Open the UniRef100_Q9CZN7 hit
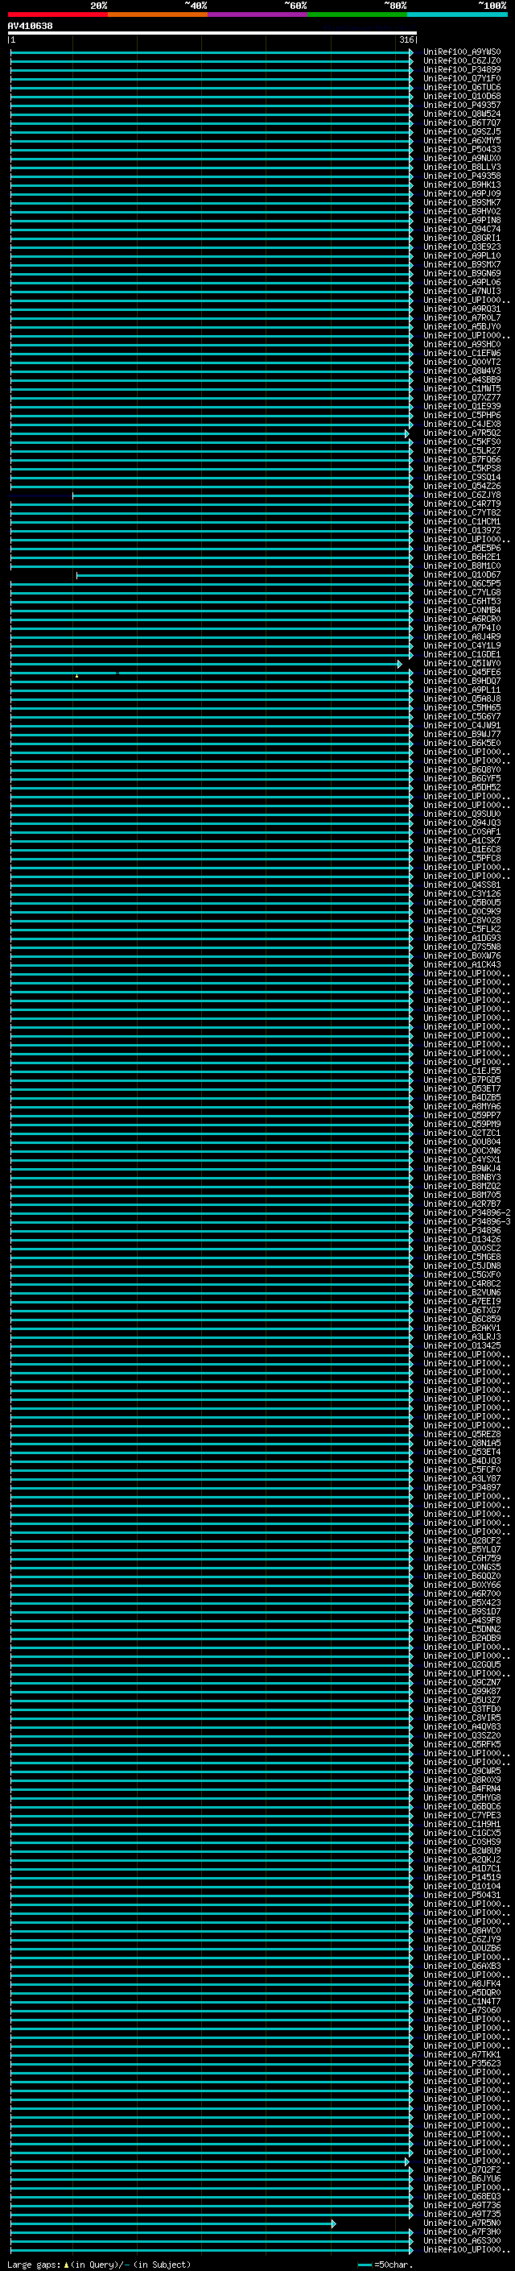The height and width of the screenshot is (2271, 515). [x=461, y=1683]
